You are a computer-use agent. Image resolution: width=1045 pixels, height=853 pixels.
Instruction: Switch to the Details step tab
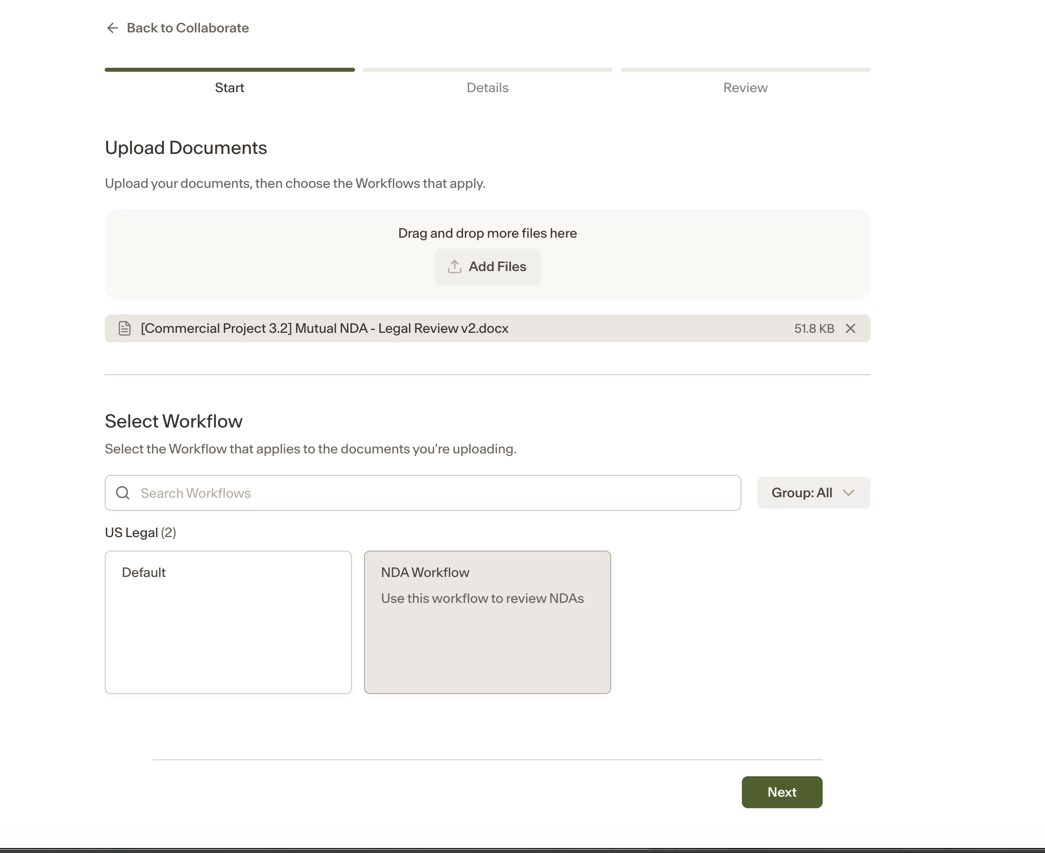pyautogui.click(x=488, y=88)
